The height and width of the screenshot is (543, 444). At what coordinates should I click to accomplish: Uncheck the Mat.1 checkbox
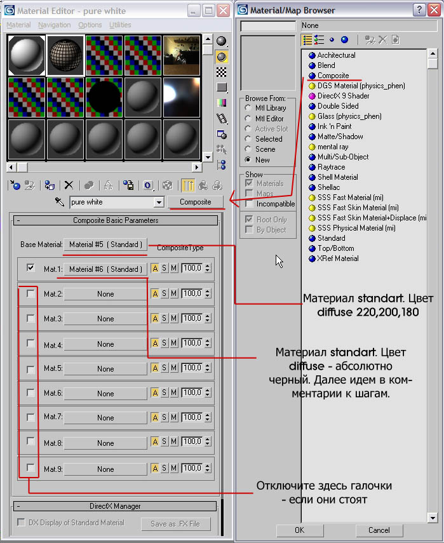click(x=30, y=268)
